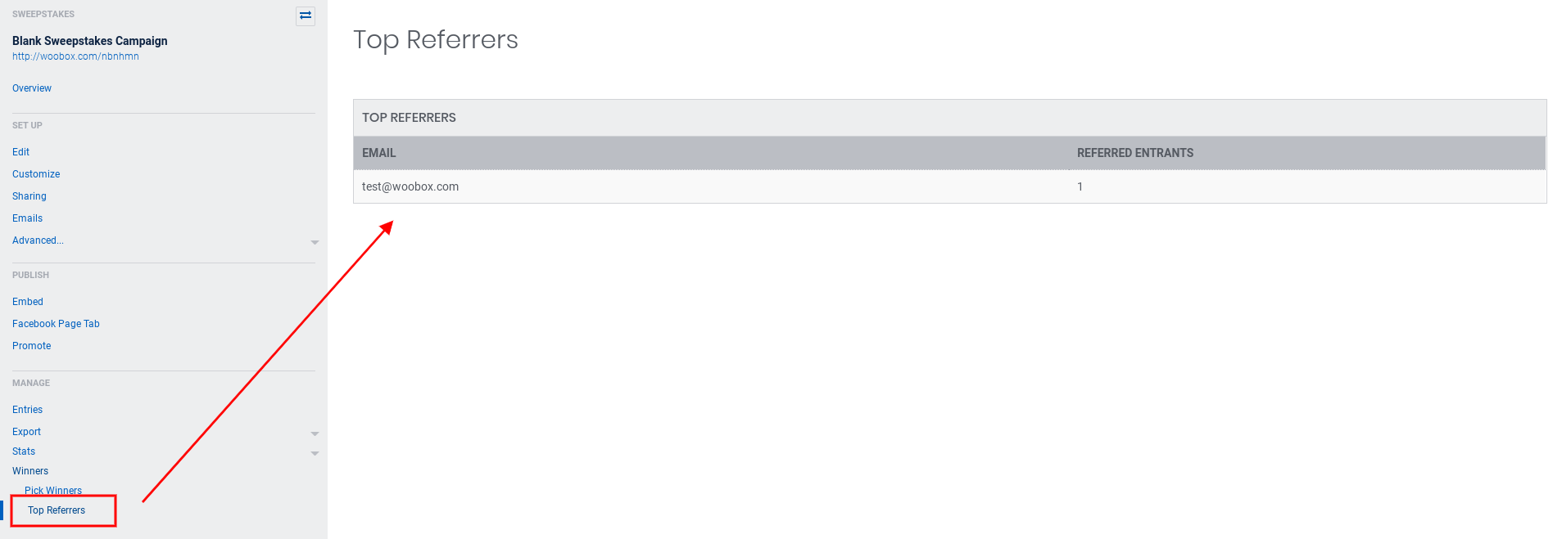This screenshot has width=1562, height=539.
Task: Click the campaign switch arrows icon
Action: (306, 16)
